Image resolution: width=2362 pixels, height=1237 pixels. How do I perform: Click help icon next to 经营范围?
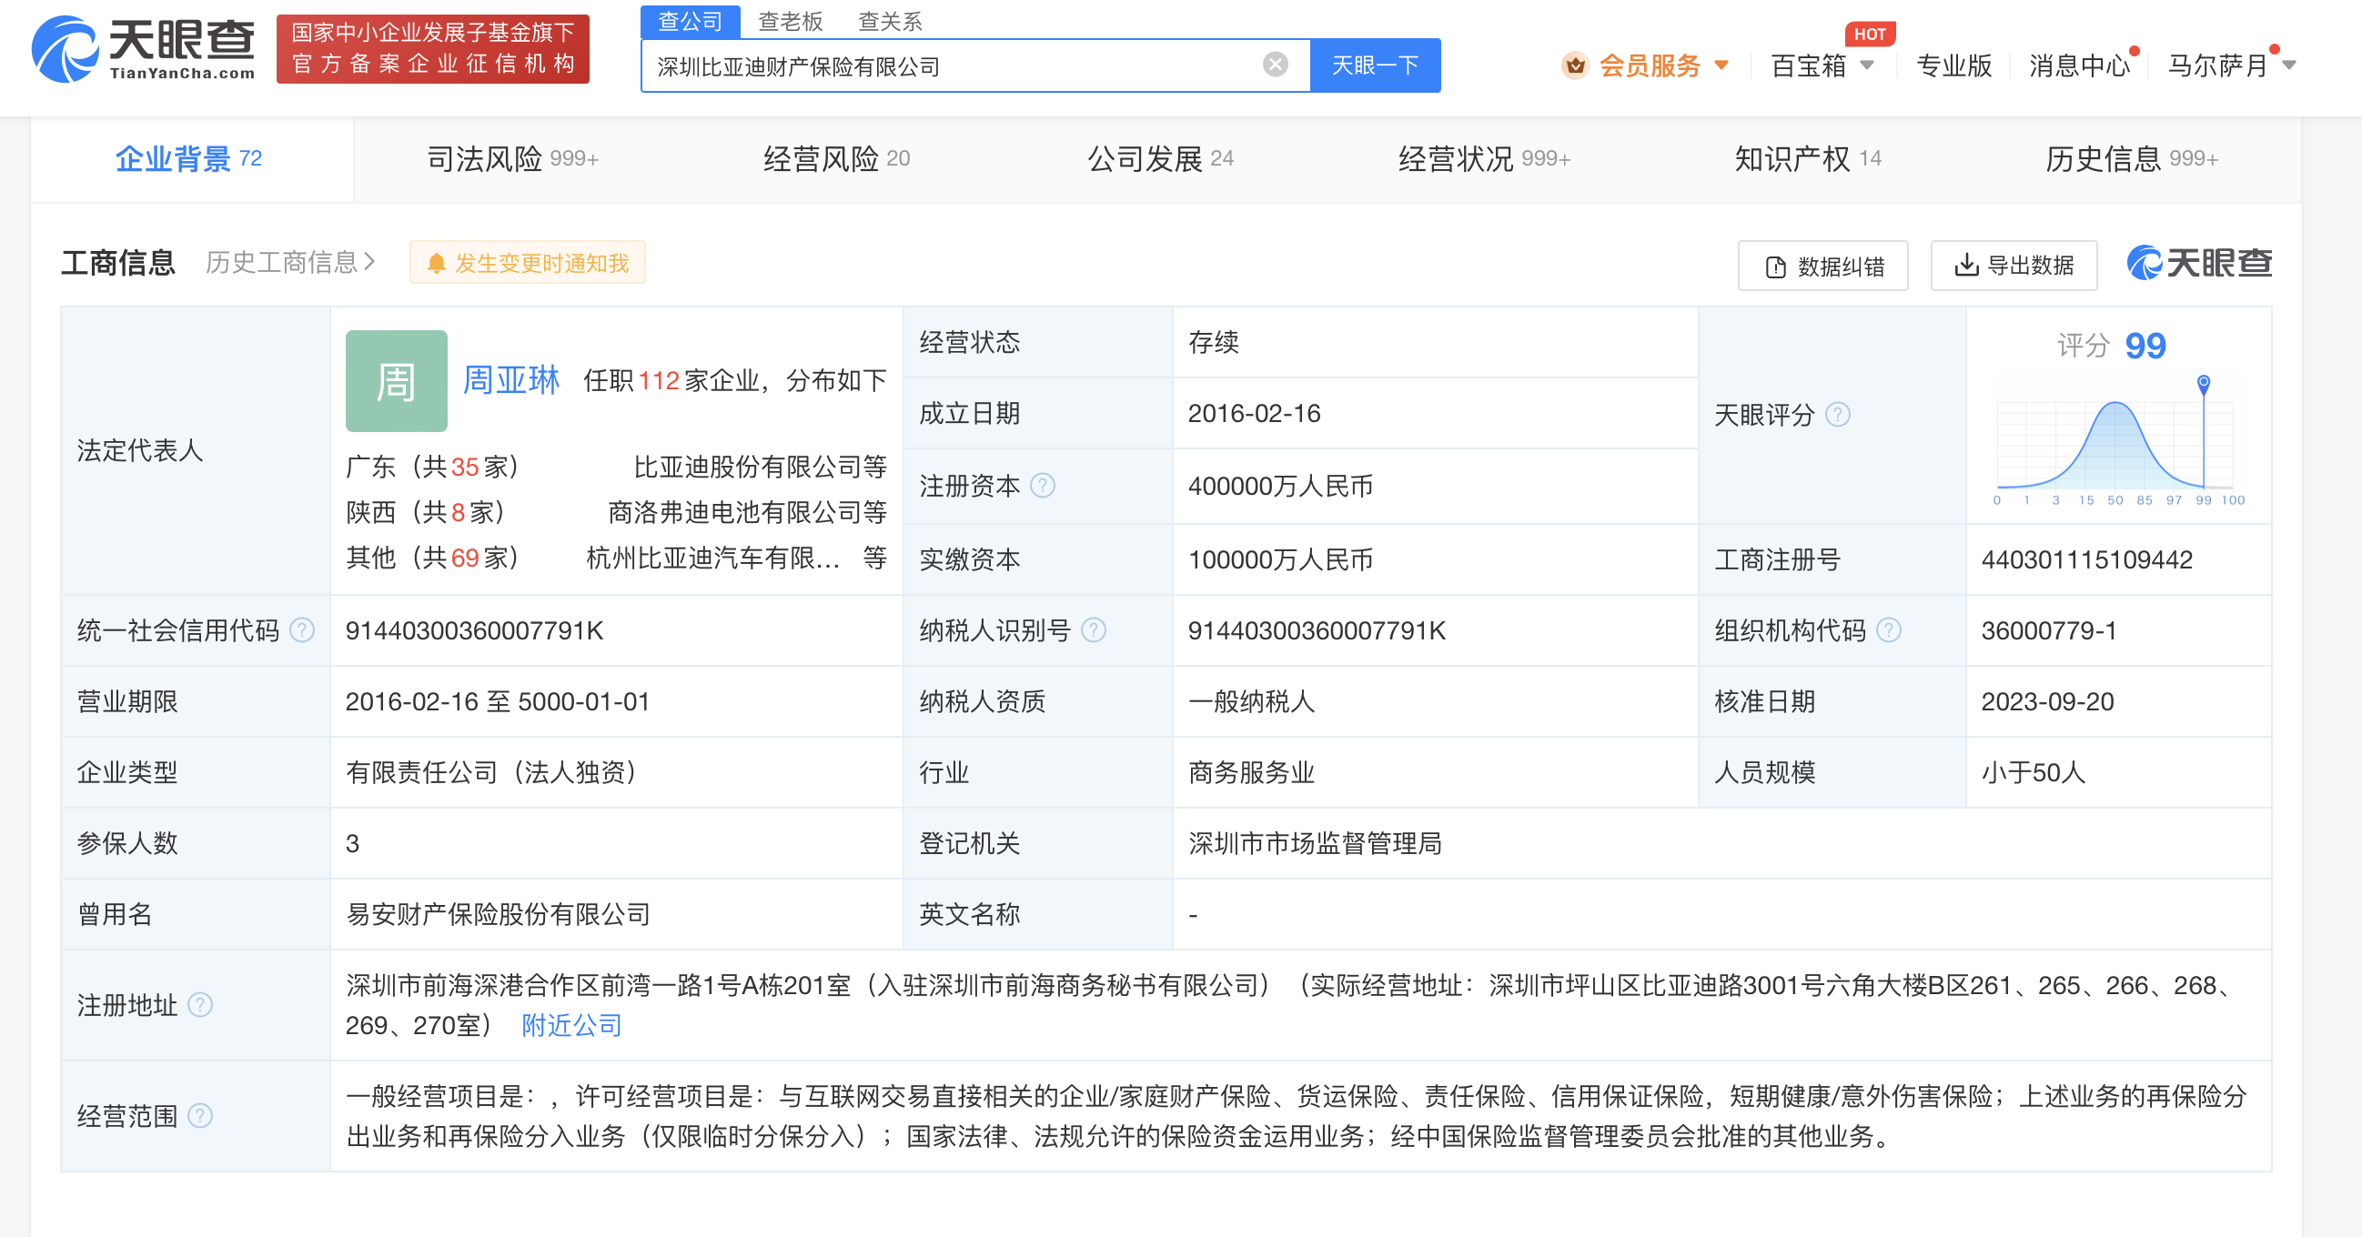200,1116
